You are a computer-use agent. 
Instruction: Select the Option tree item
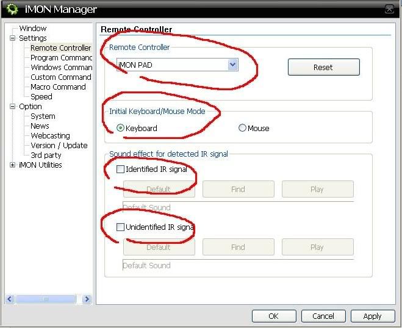tap(31, 106)
